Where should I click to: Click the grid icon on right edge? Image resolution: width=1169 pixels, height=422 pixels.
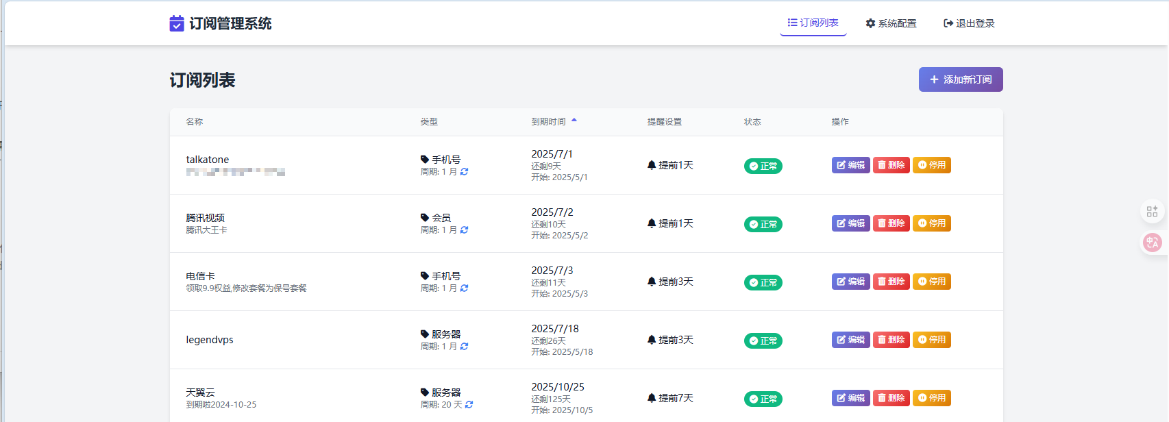click(1152, 212)
